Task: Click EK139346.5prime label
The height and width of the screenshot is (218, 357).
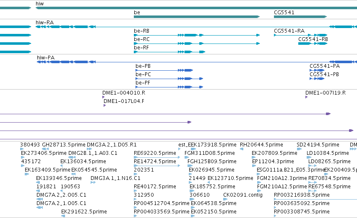Action: (59, 178)
